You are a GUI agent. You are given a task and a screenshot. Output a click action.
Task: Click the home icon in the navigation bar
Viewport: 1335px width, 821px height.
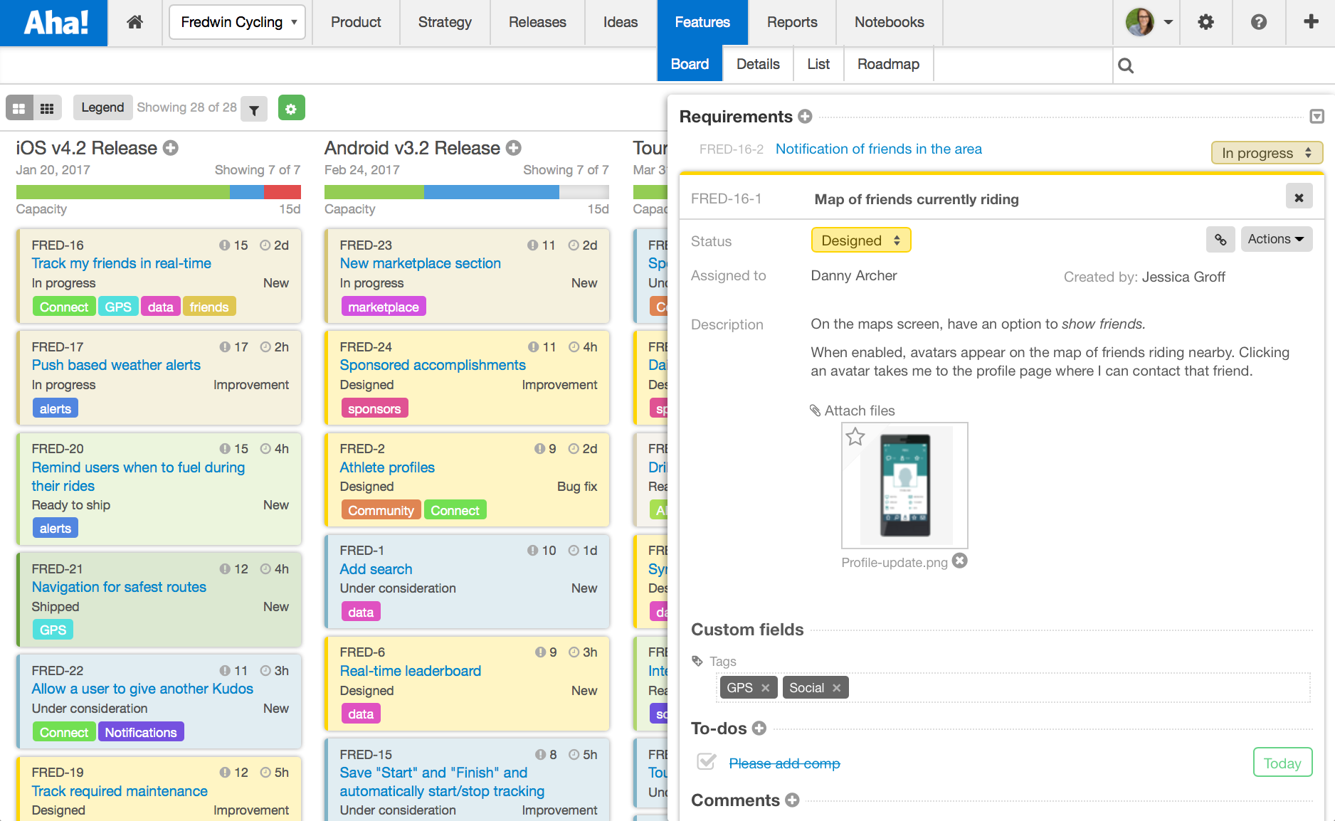pyautogui.click(x=134, y=22)
